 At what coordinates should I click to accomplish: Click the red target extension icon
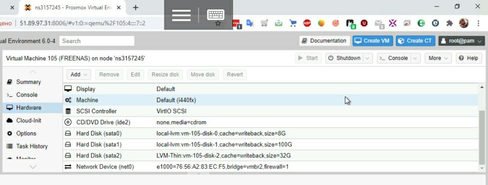(x=336, y=23)
